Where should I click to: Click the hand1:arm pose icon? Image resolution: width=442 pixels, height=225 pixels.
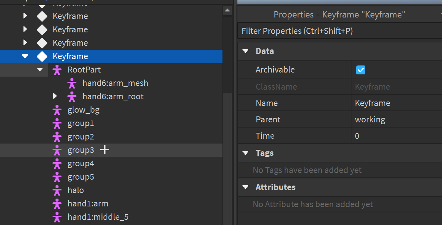(57, 204)
